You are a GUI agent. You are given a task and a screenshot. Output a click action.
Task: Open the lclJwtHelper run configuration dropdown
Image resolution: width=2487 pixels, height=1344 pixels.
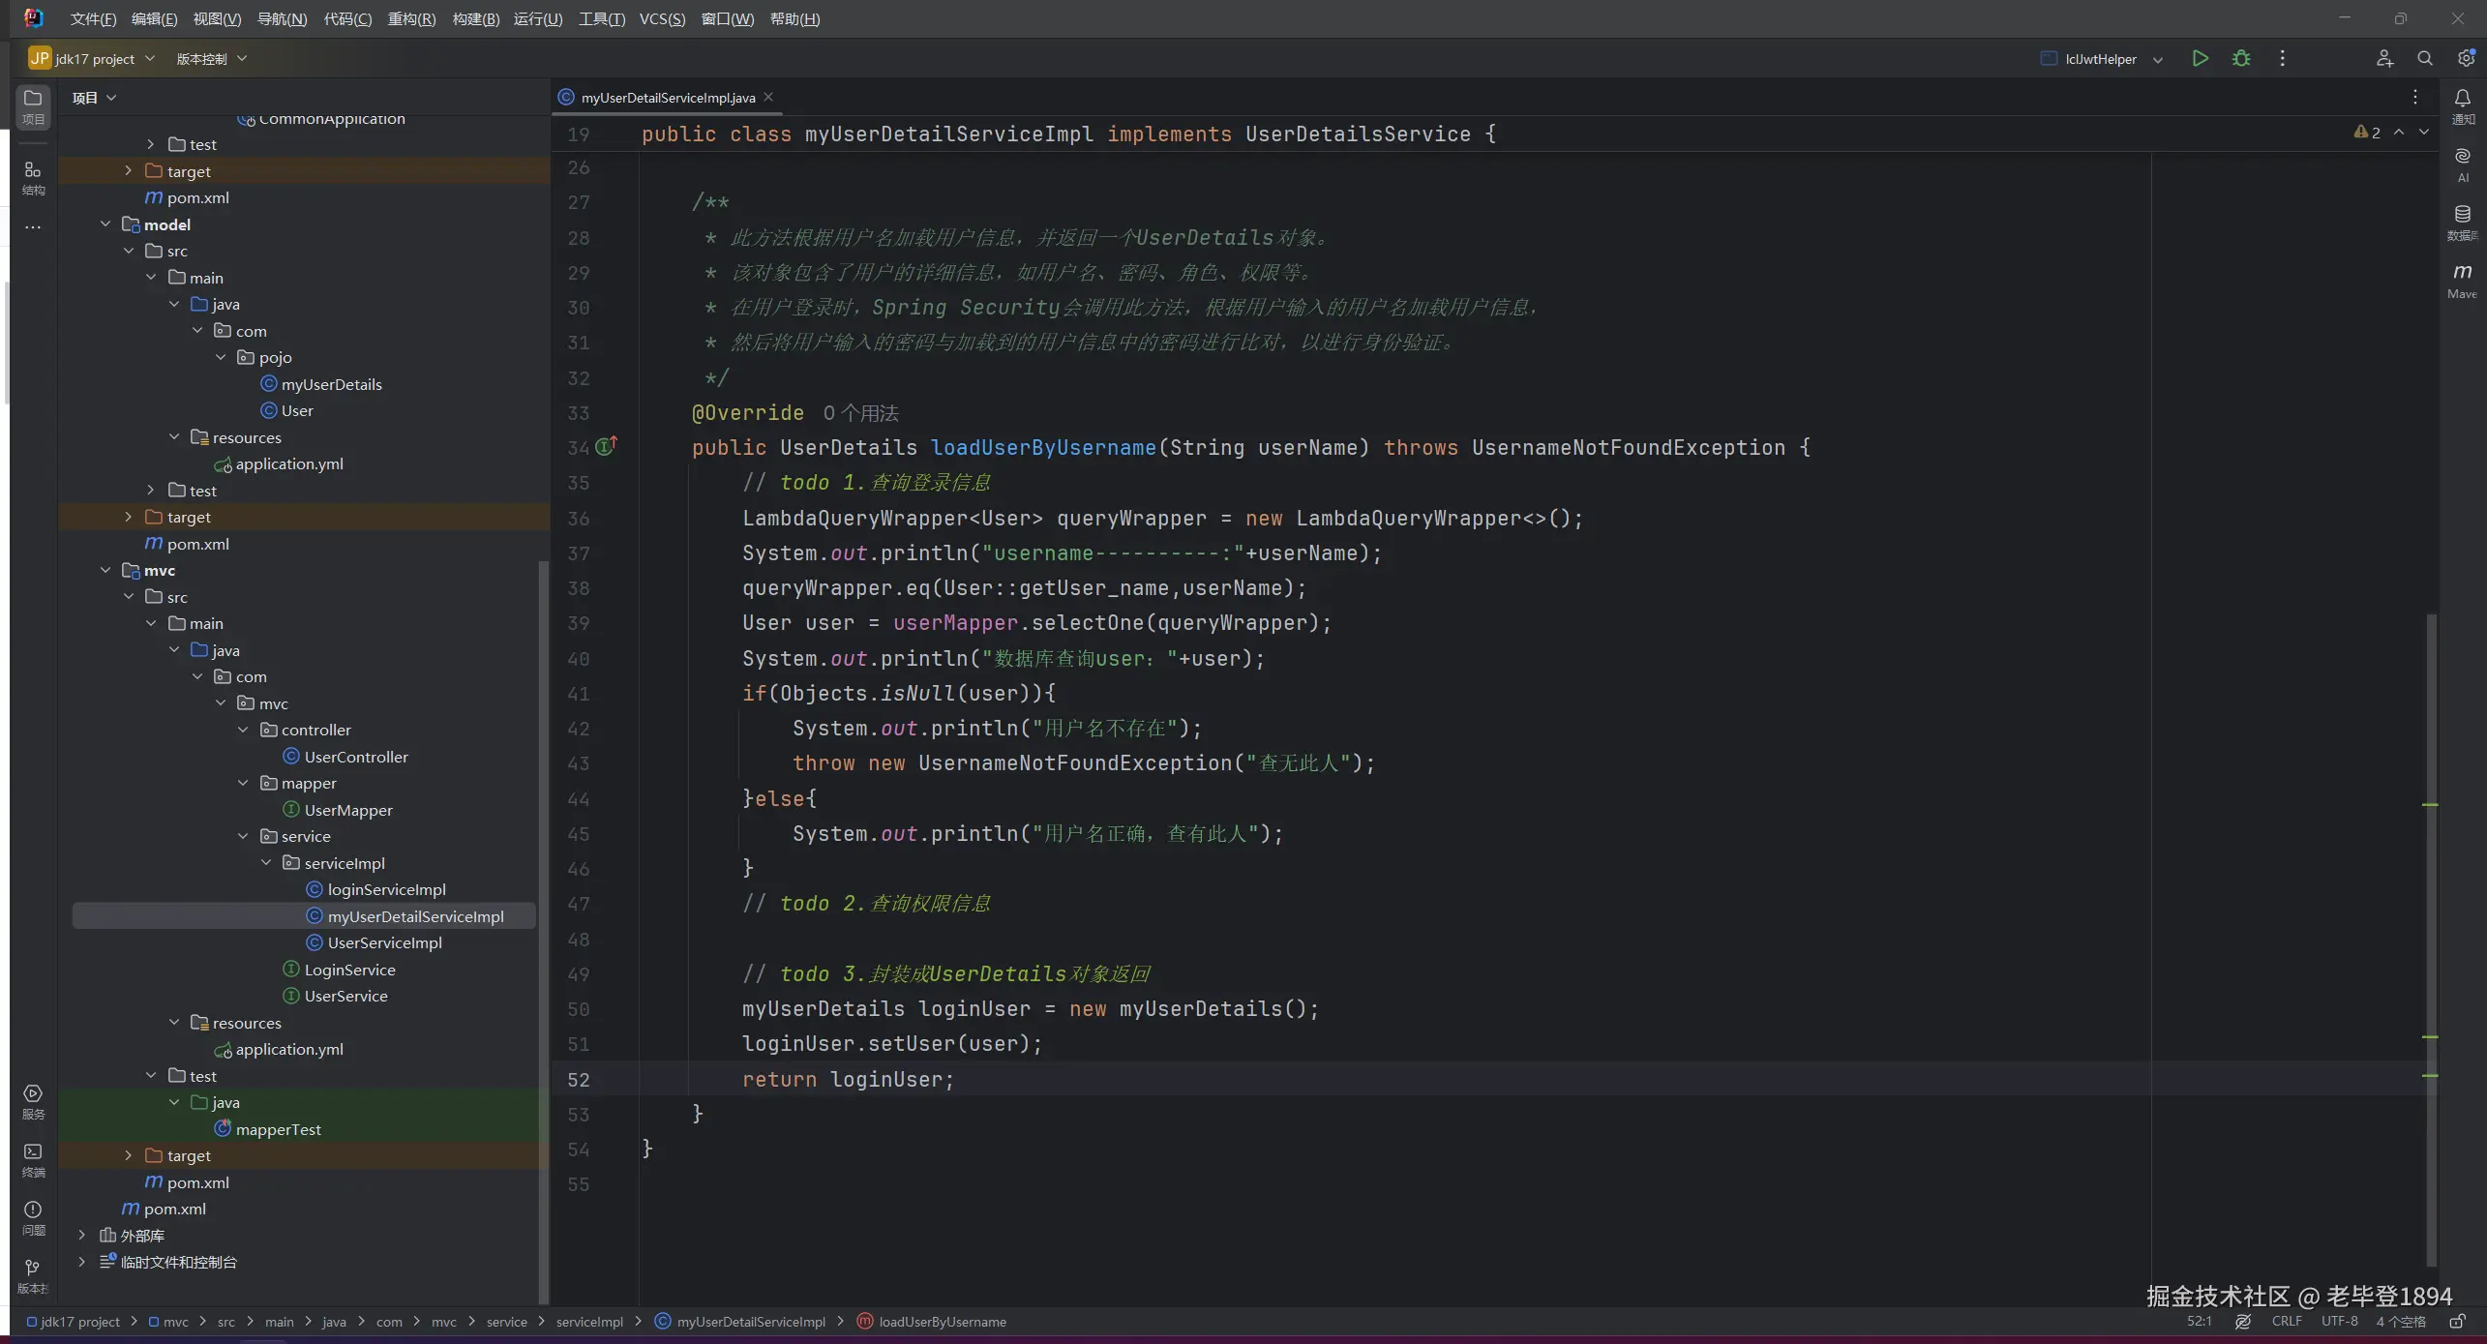(2101, 58)
